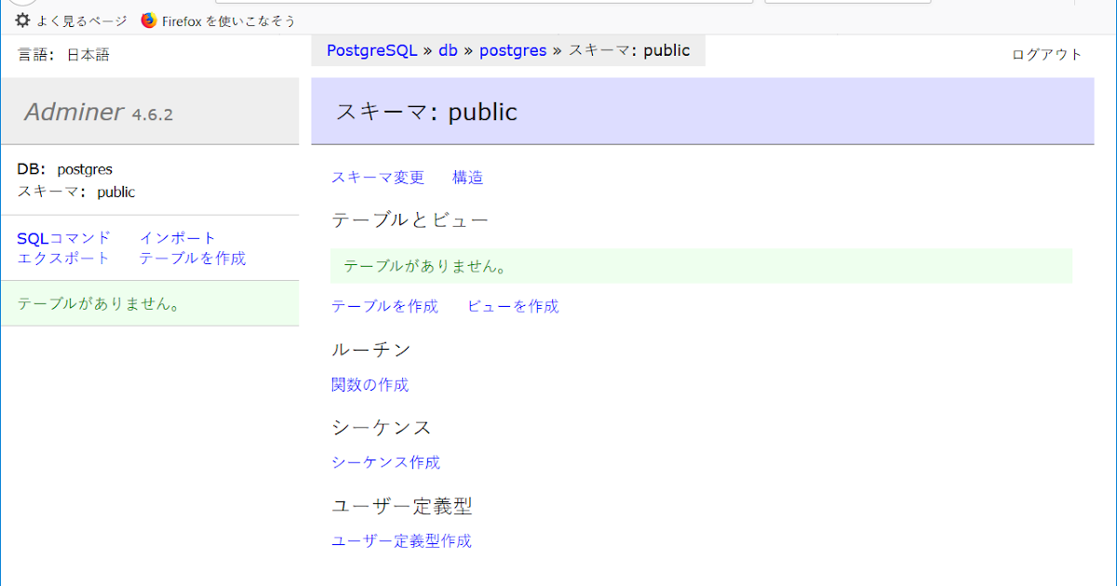Open the Firefox を使いこなそう bookmark
The height and width of the screenshot is (586, 1117).
(x=218, y=20)
